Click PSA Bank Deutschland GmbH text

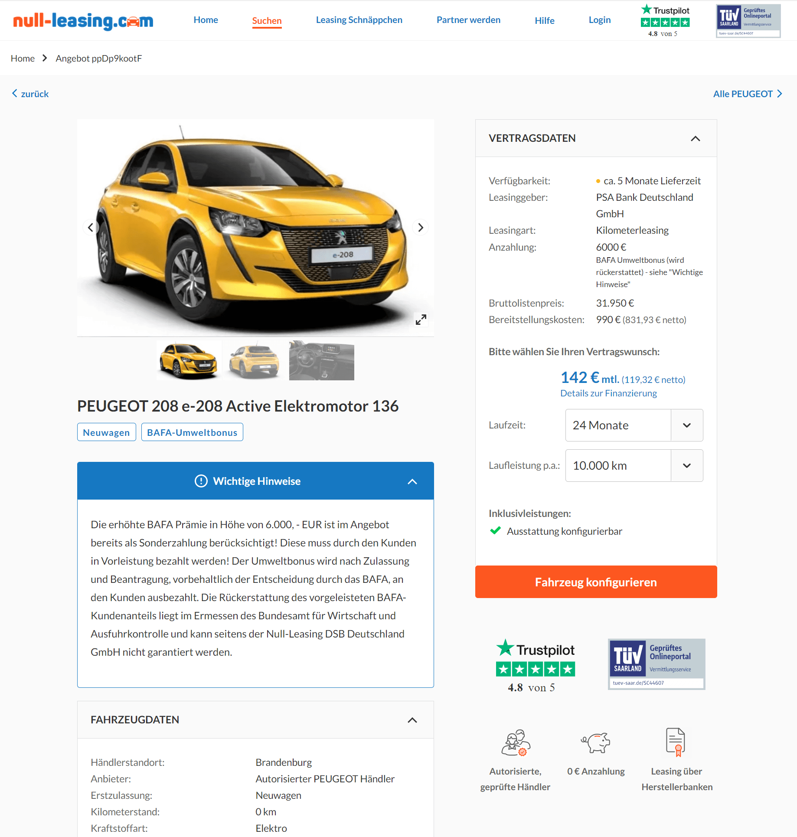point(644,206)
